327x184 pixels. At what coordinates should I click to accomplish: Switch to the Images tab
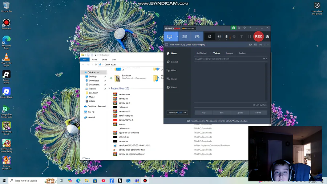pos(229,53)
